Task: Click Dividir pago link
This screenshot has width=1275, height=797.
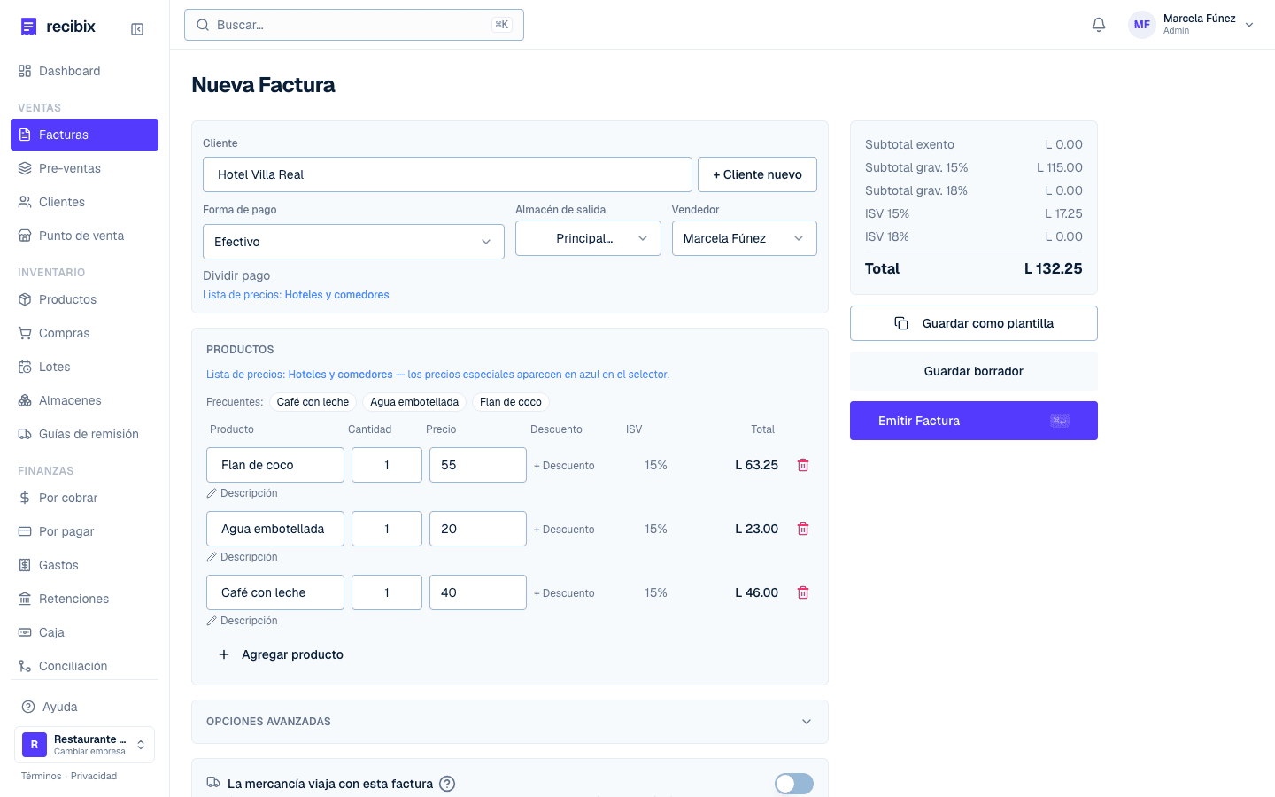Action: 236,275
